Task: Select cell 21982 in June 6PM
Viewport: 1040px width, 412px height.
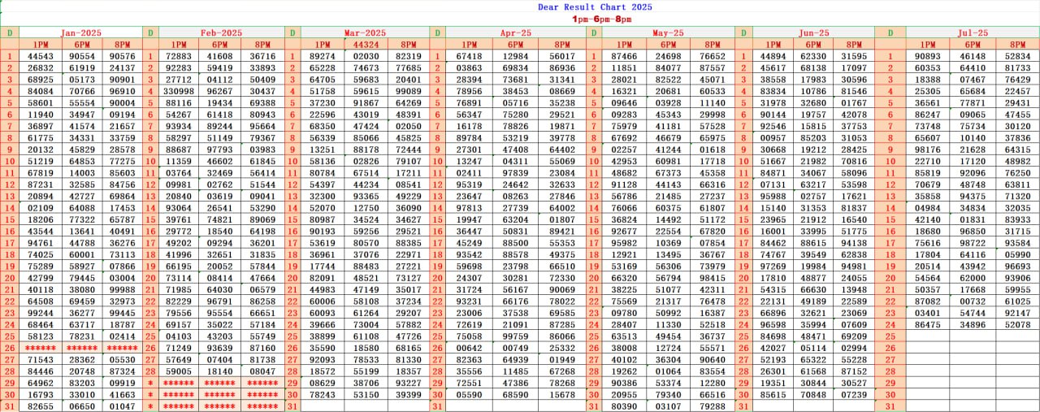Action: 813,162
